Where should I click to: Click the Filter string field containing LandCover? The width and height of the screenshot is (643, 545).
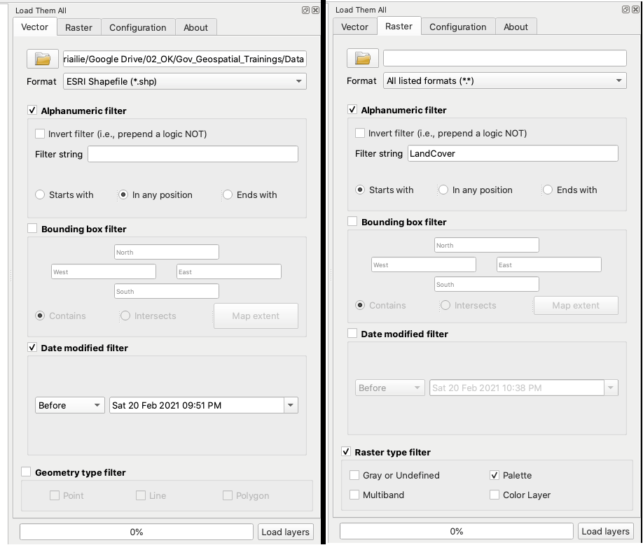coord(513,153)
